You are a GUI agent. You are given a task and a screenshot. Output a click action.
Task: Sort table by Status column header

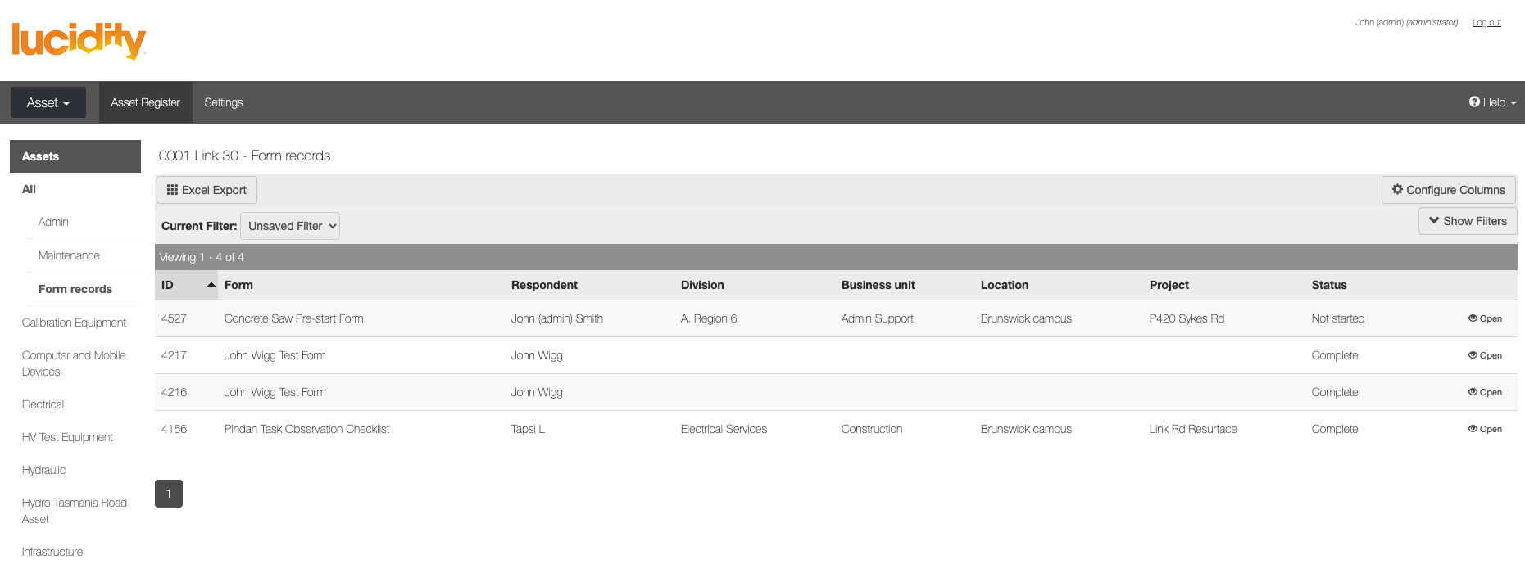click(x=1328, y=285)
